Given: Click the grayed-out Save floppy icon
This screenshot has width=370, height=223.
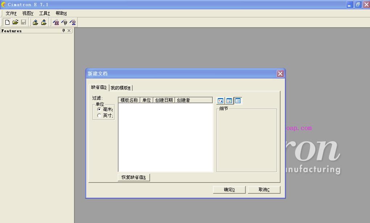Looking at the screenshot, I should [24, 22].
